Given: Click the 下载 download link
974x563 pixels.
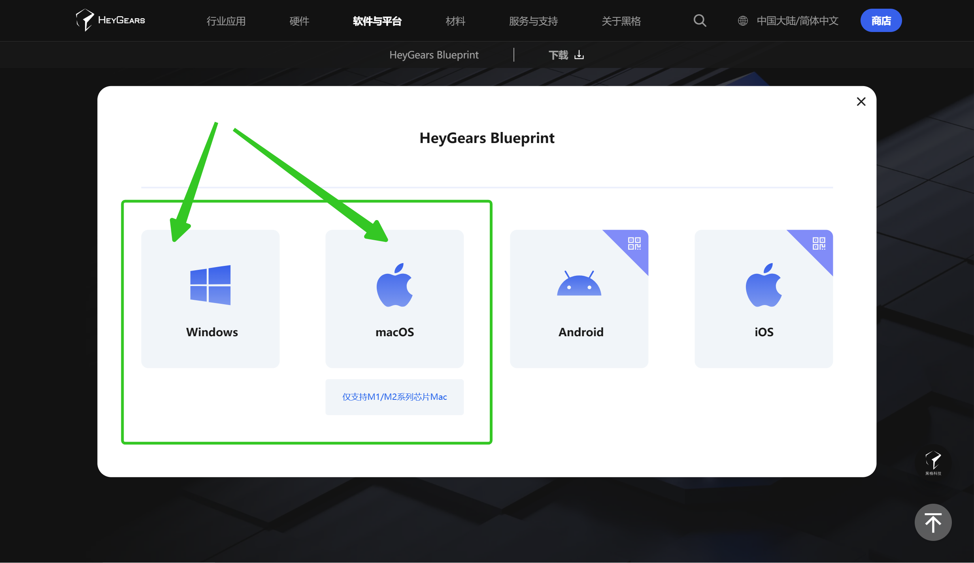Looking at the screenshot, I should tap(566, 55).
